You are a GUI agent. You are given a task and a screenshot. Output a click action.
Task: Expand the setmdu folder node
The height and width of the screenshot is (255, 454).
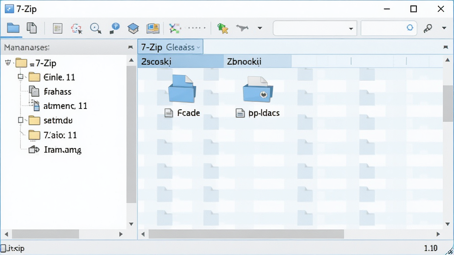20,120
